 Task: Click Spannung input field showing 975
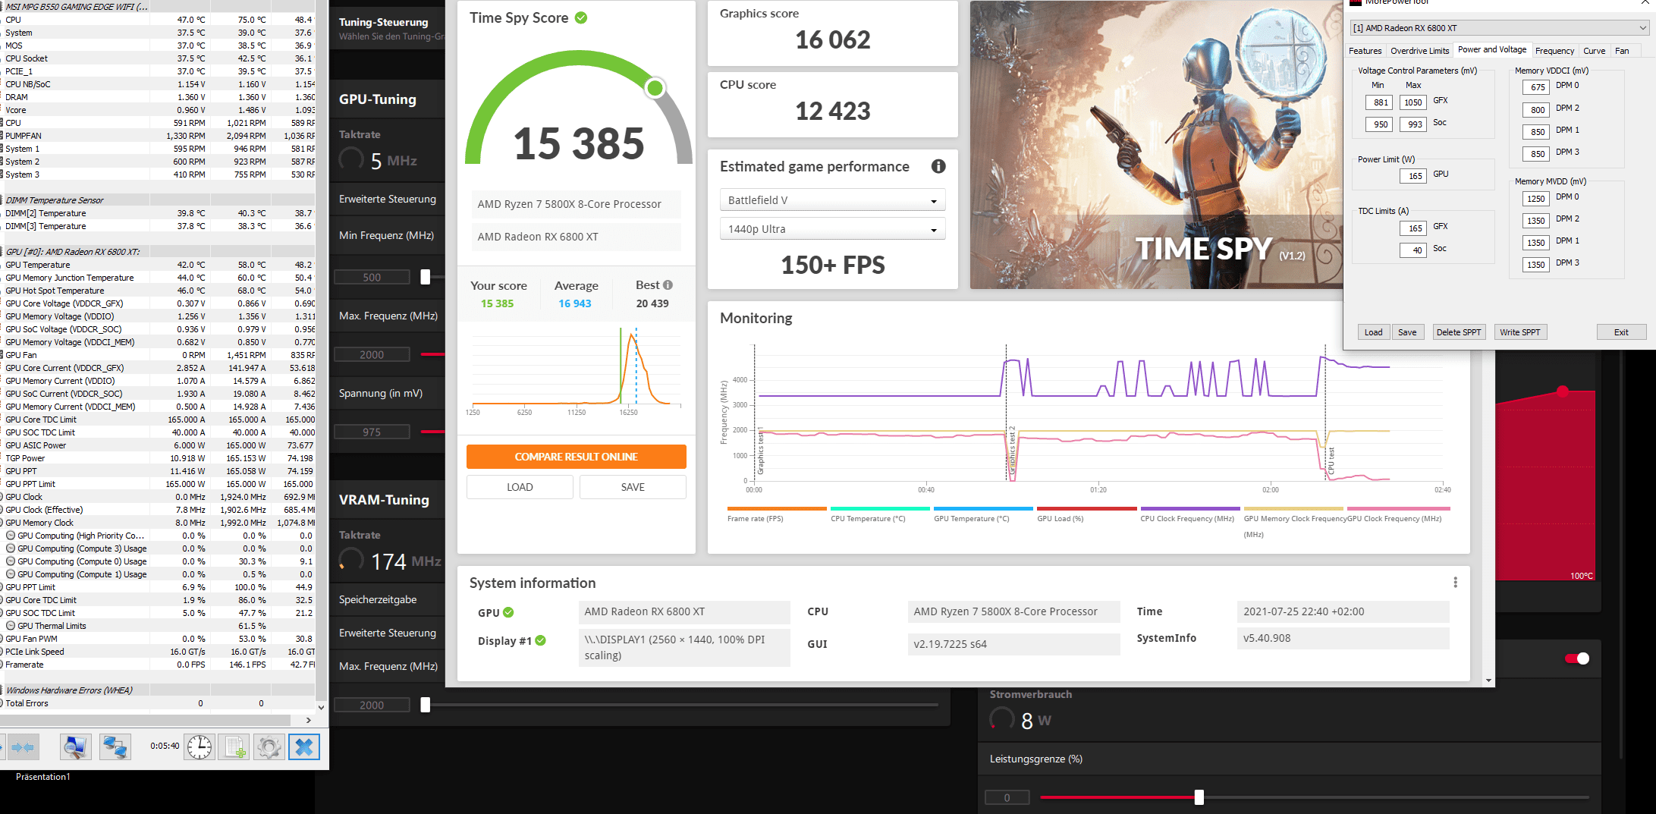(372, 432)
